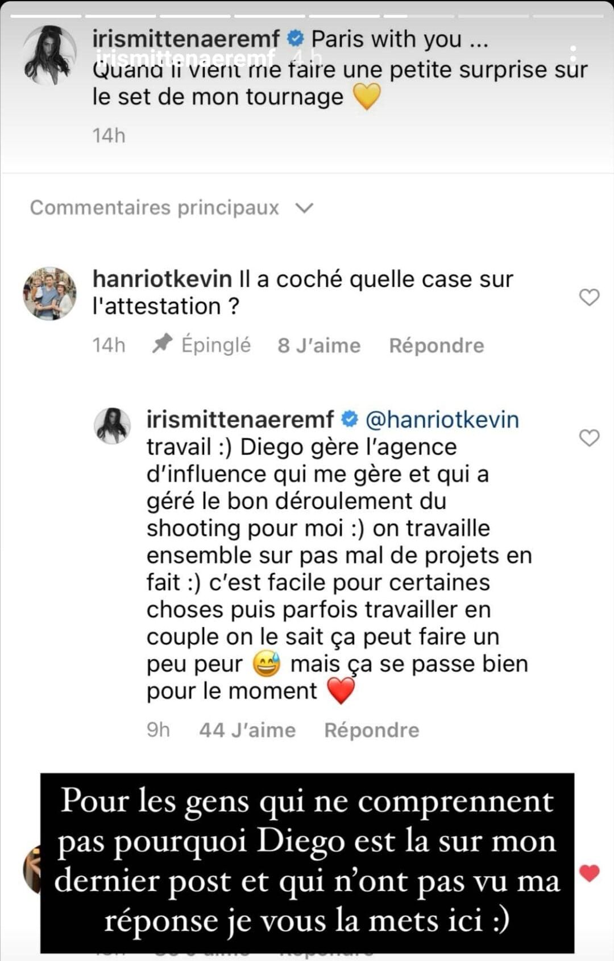The height and width of the screenshot is (961, 614).
Task: Like hanriotkevin's pinned comment heart
Action: [x=589, y=297]
